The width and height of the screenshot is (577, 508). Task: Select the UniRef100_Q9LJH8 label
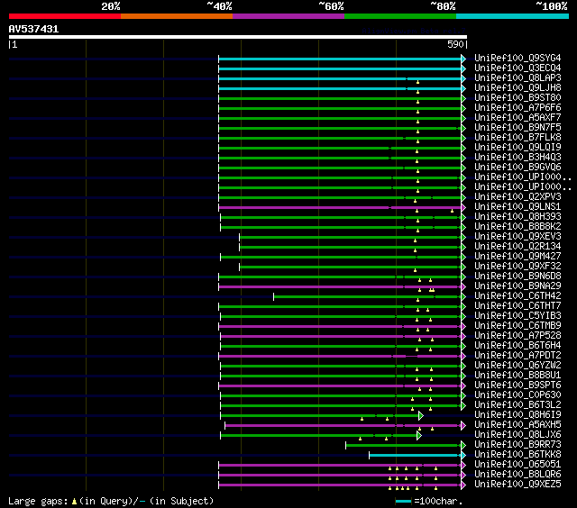tap(517, 88)
